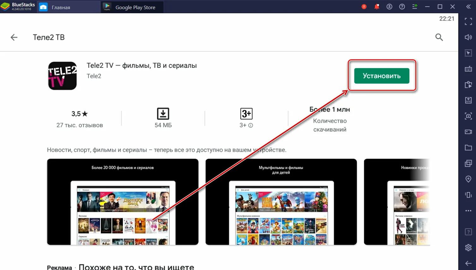Switch to the Google Play Store tab

click(x=133, y=7)
